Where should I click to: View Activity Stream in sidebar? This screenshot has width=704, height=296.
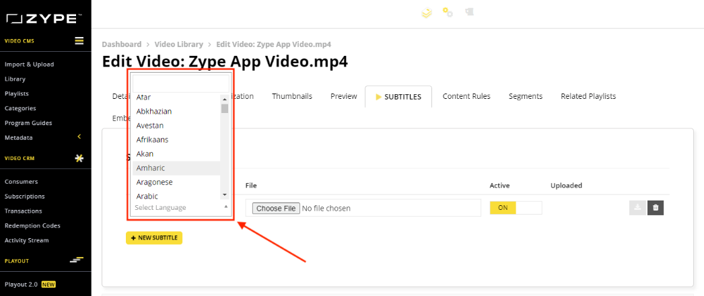[26, 240]
